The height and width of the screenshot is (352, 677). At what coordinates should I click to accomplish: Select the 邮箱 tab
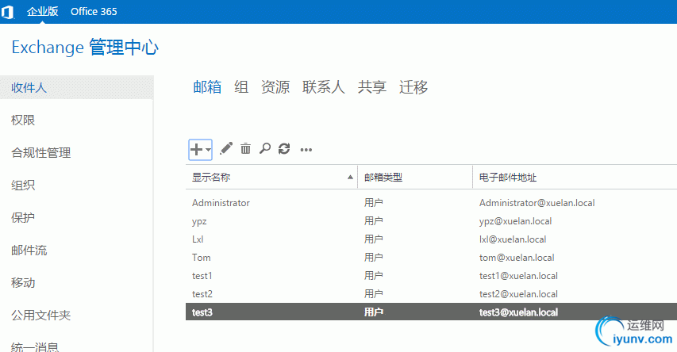point(207,87)
